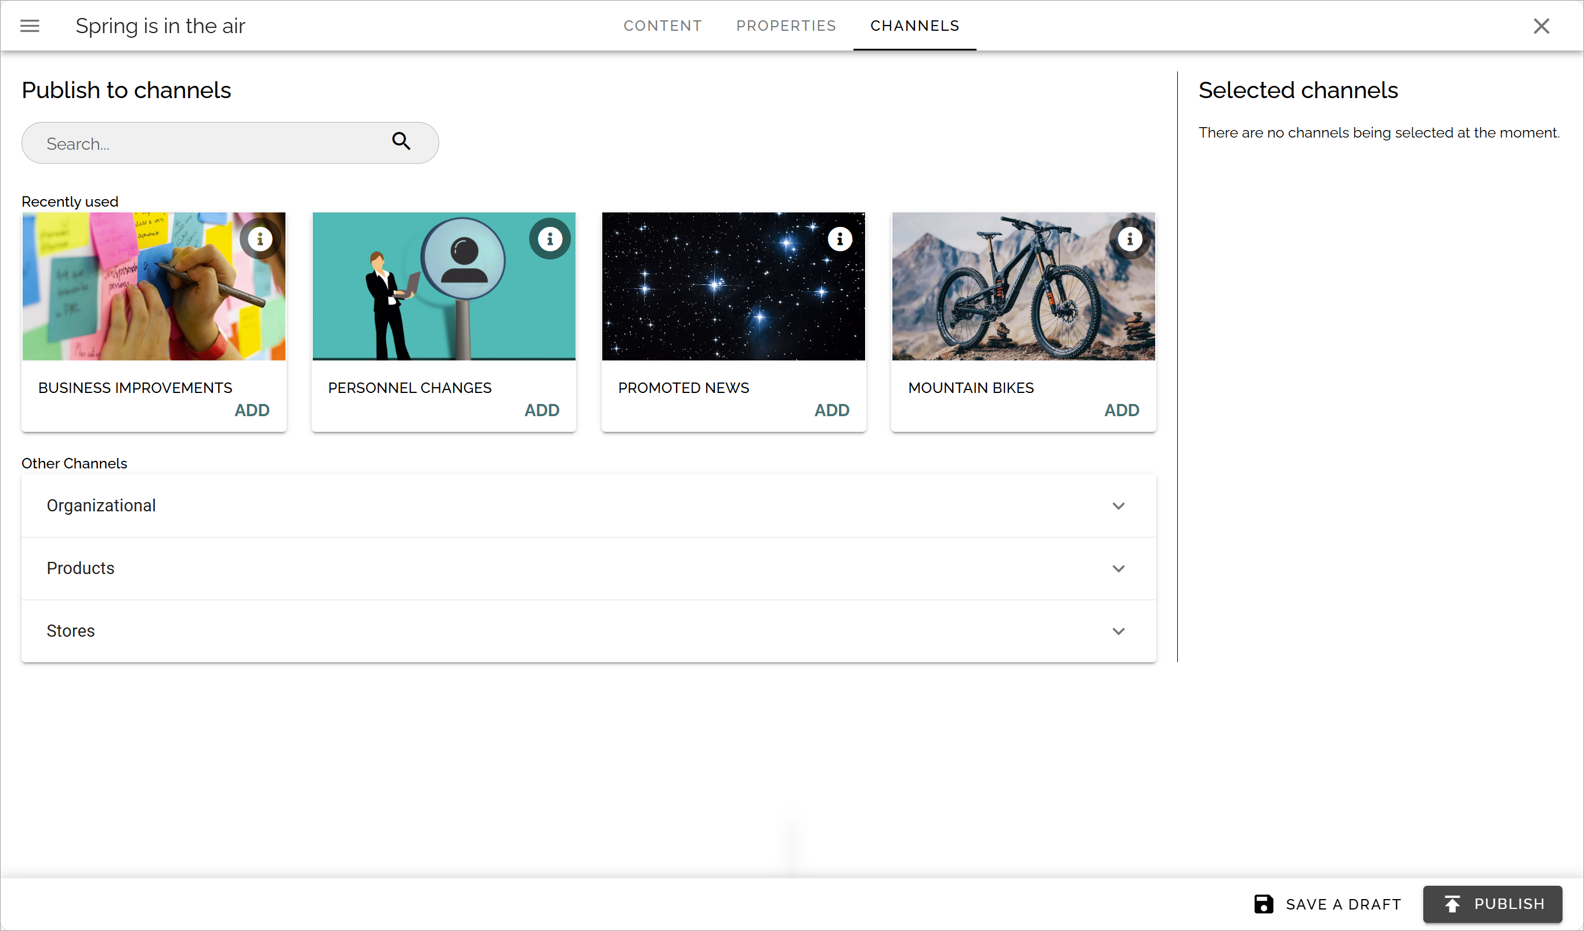Click the Products chevron arrow
The height and width of the screenshot is (931, 1584).
pos(1118,568)
